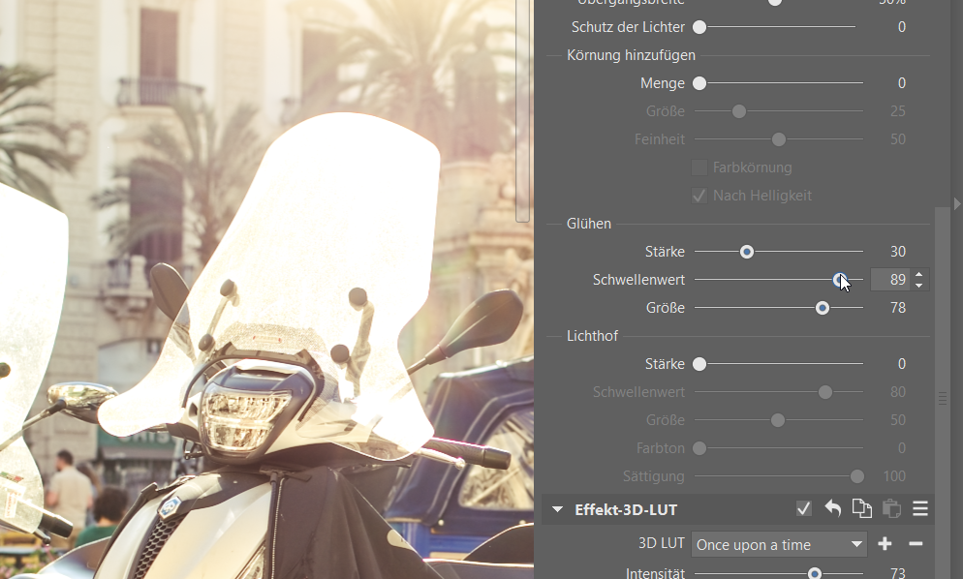The height and width of the screenshot is (579, 963).
Task: Uncheck the Nach Helligkeit checkbox
Action: 699,196
